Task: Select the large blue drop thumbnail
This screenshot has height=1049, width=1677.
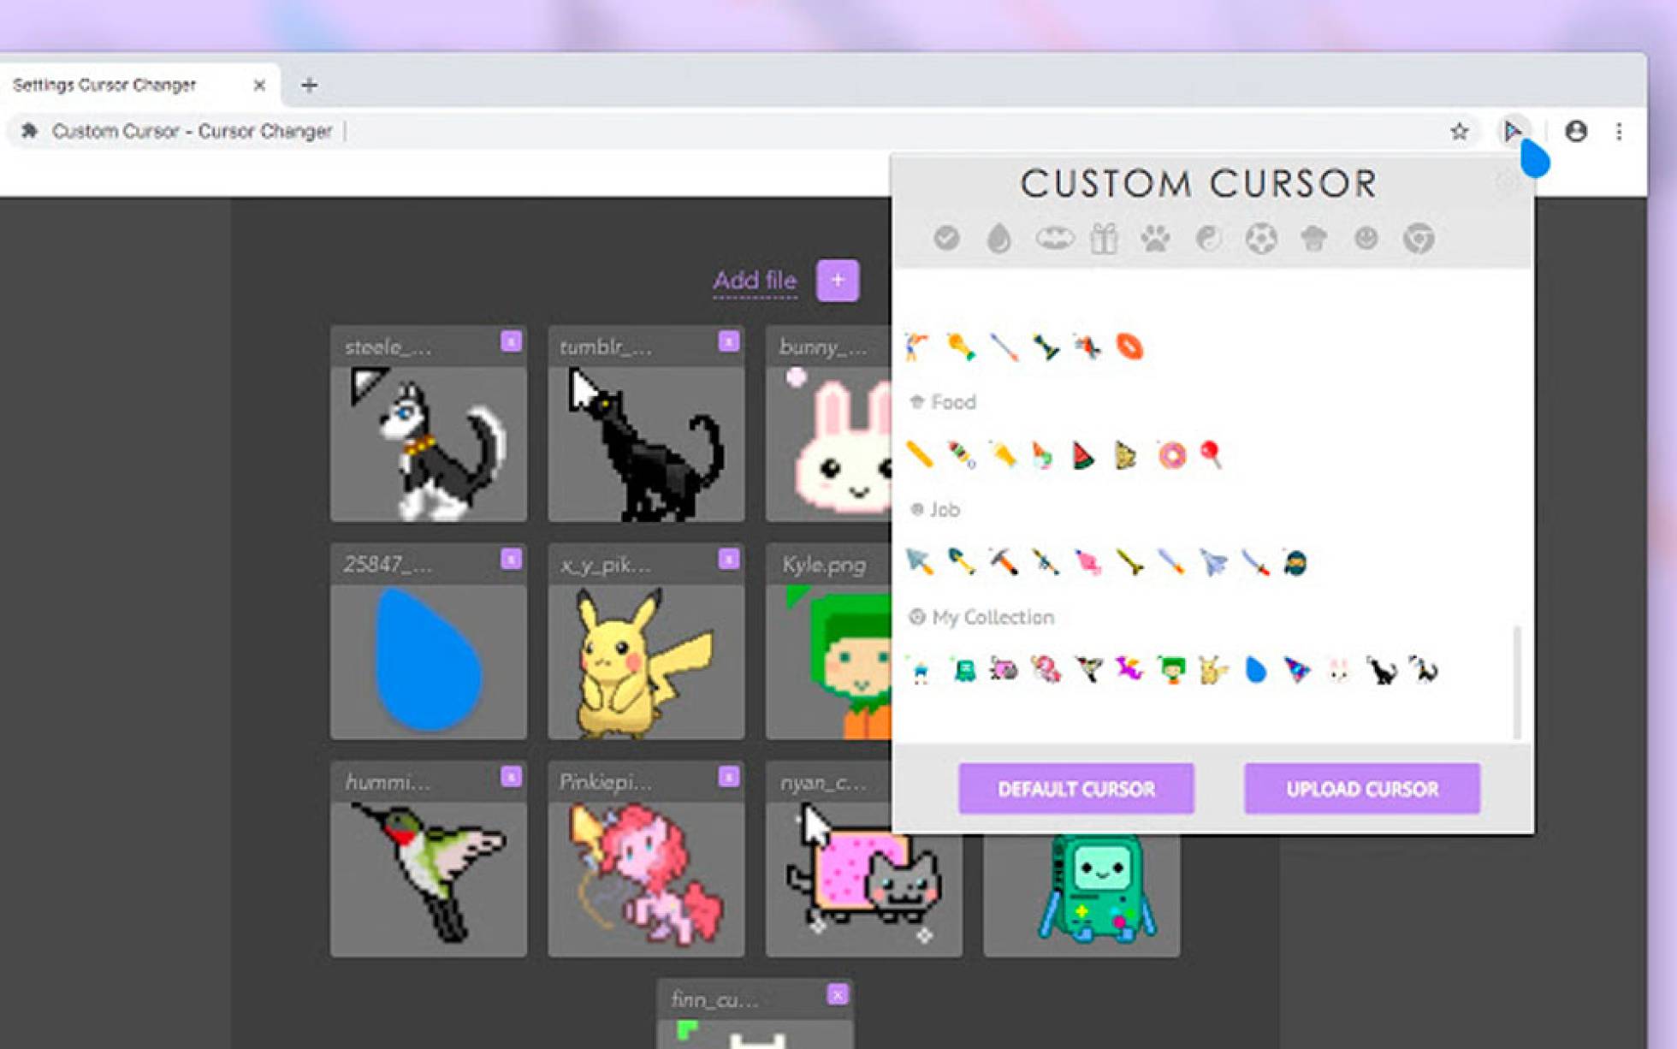Action: point(429,661)
